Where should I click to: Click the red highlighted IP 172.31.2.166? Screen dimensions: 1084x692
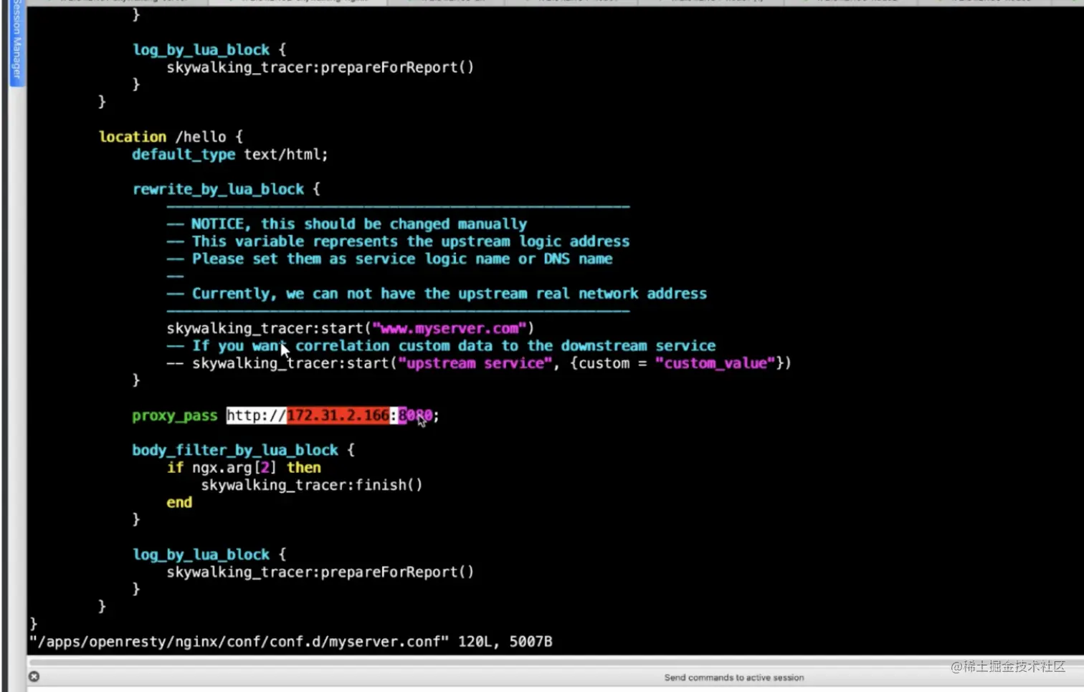pyautogui.click(x=338, y=415)
